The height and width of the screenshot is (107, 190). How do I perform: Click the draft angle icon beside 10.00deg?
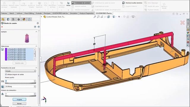(3, 86)
